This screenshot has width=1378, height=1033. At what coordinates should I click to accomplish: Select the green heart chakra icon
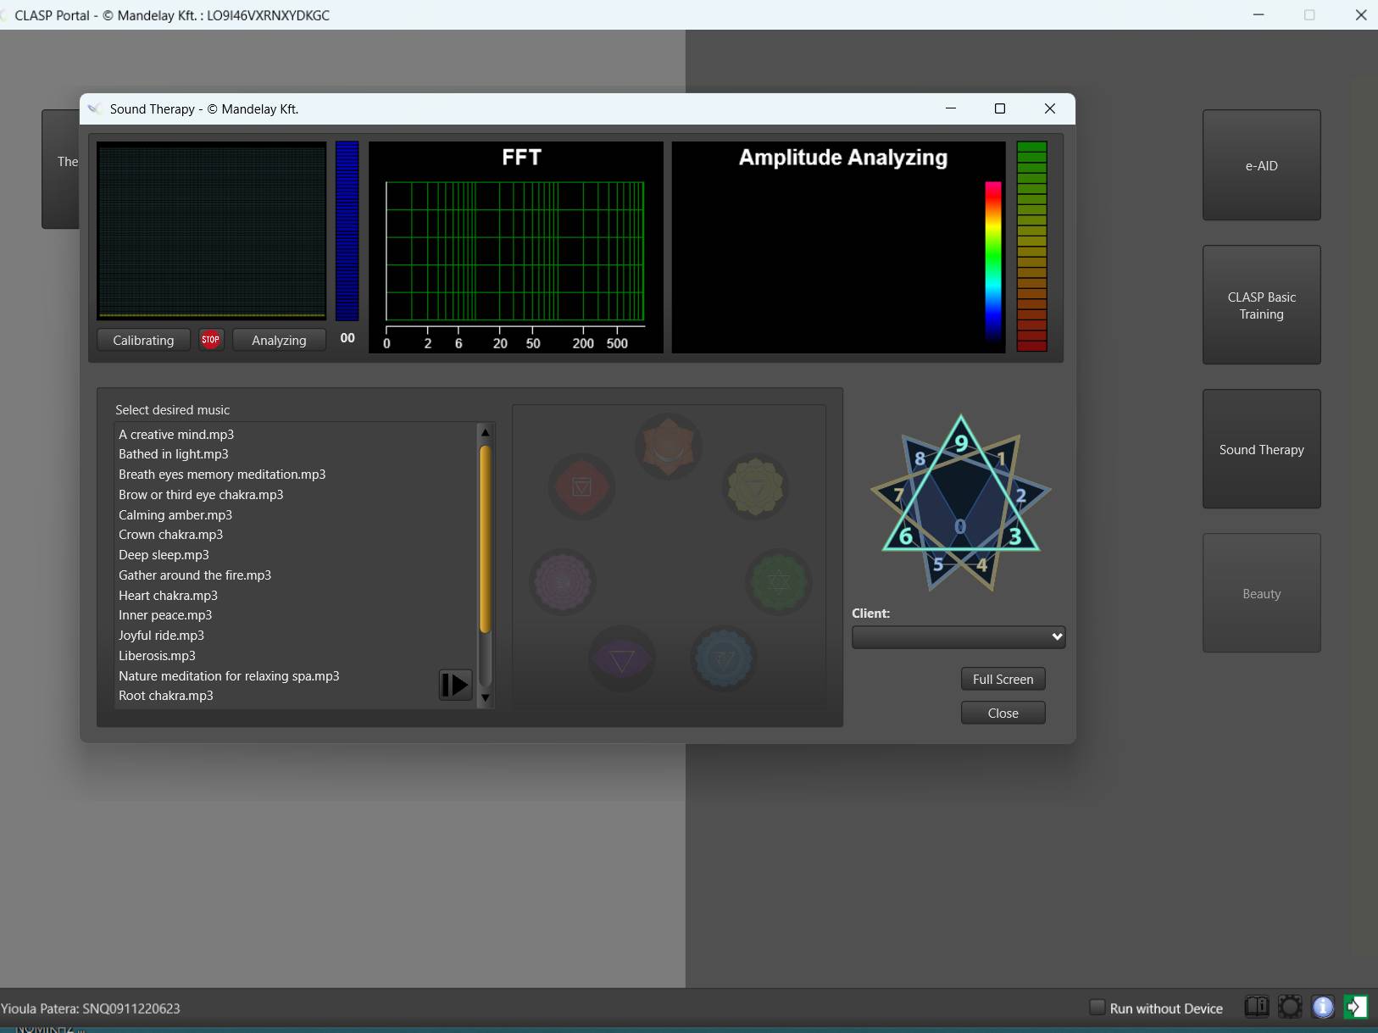tap(778, 581)
